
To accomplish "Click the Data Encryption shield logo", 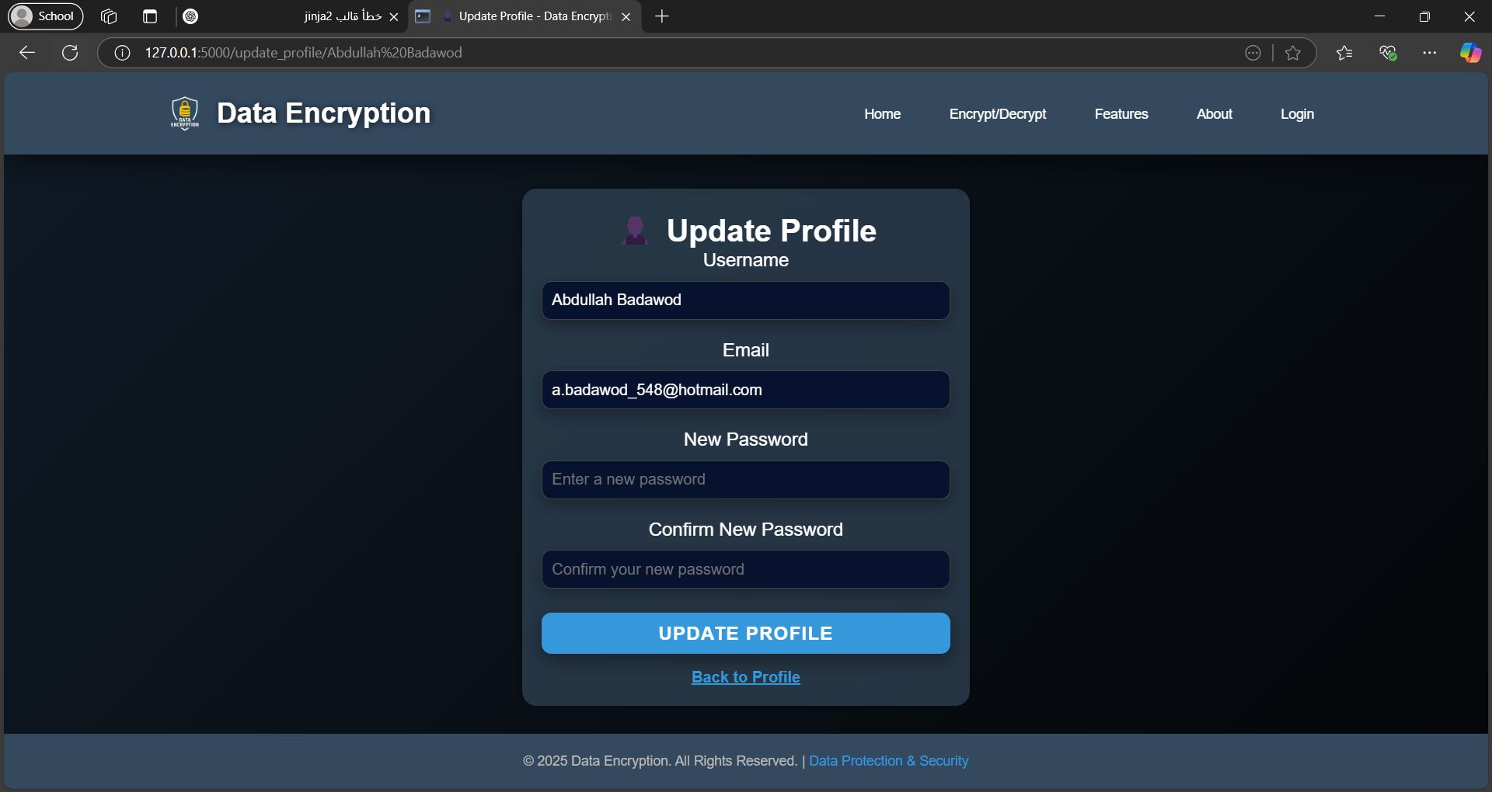I will pos(185,113).
